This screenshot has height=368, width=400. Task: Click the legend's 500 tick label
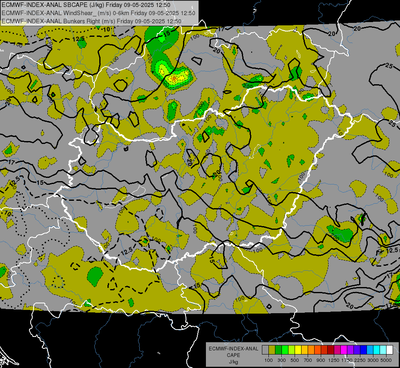(295, 360)
